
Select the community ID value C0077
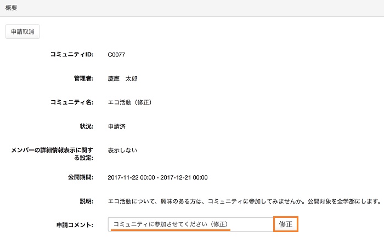(117, 54)
